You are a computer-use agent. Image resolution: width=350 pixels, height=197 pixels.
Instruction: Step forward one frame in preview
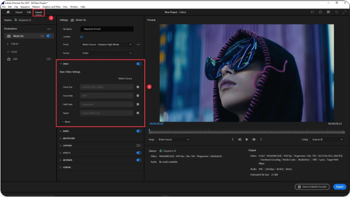coord(254,139)
